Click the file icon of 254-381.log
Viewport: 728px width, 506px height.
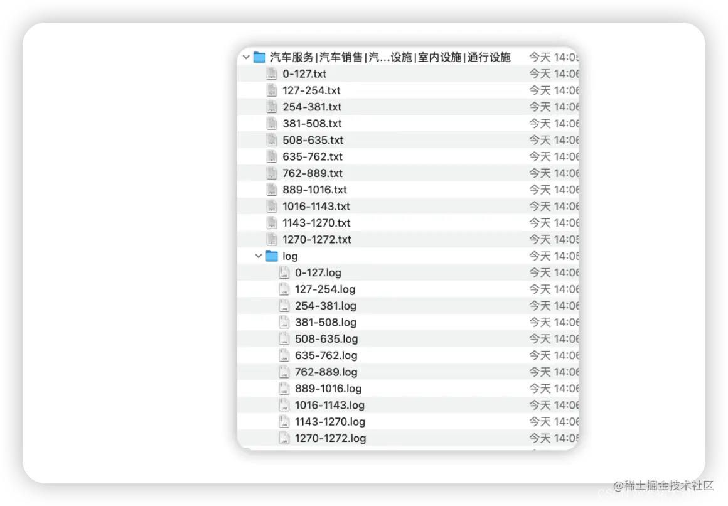click(x=284, y=306)
